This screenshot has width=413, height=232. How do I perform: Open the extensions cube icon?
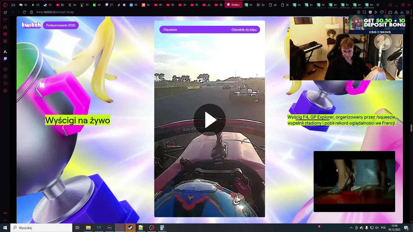coord(390,12)
